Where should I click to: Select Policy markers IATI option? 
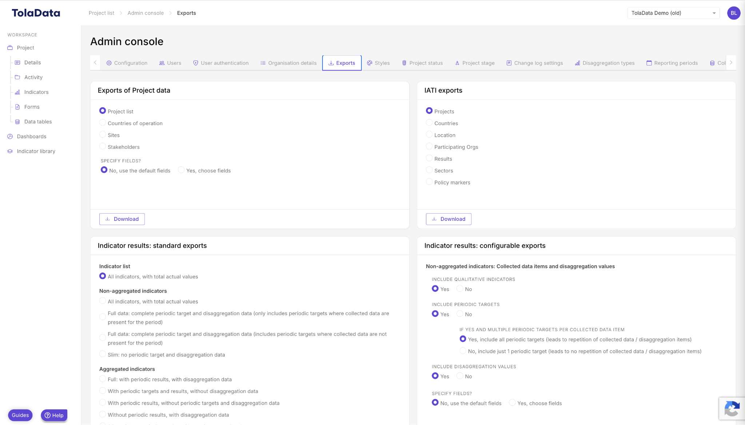[429, 182]
